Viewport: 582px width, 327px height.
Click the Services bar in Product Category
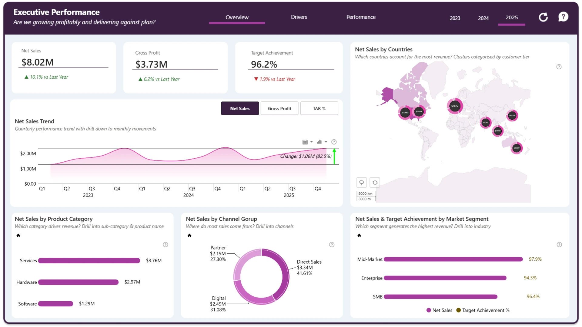click(x=89, y=261)
